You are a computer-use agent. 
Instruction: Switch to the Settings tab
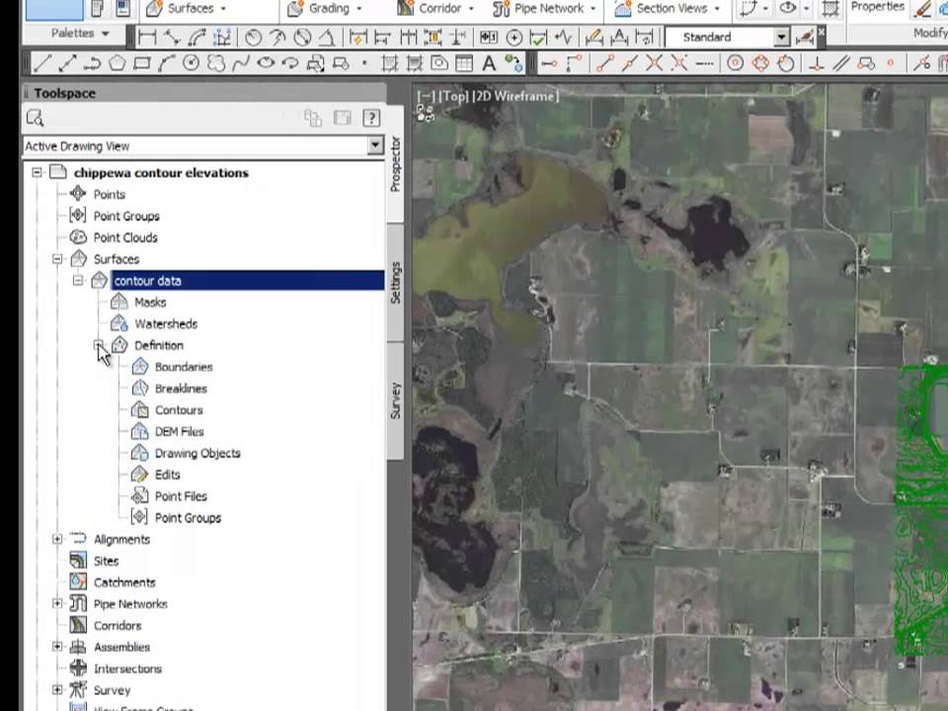pos(395,282)
